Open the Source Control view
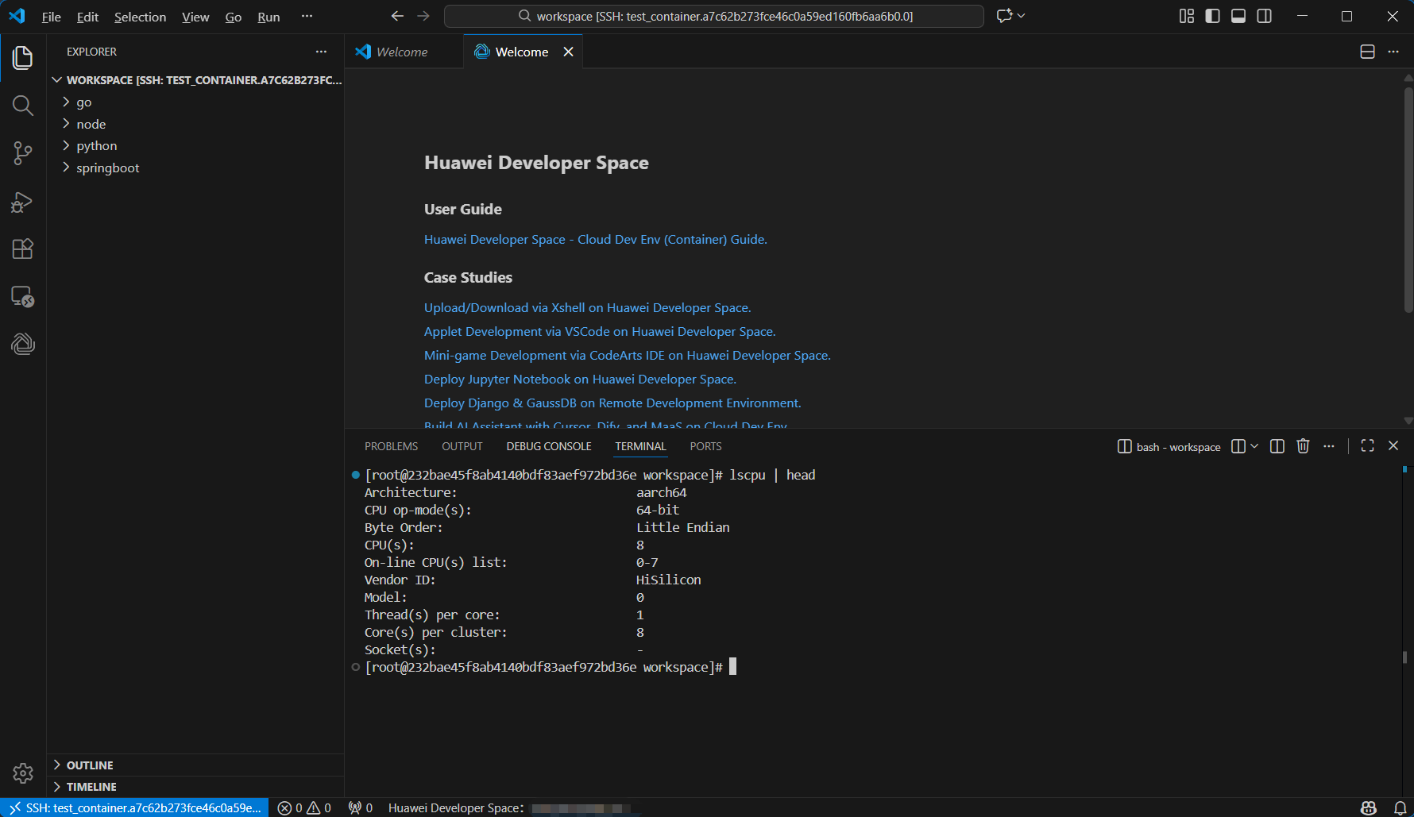The image size is (1414, 817). (x=23, y=153)
